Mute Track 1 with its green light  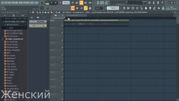click(x=62, y=26)
